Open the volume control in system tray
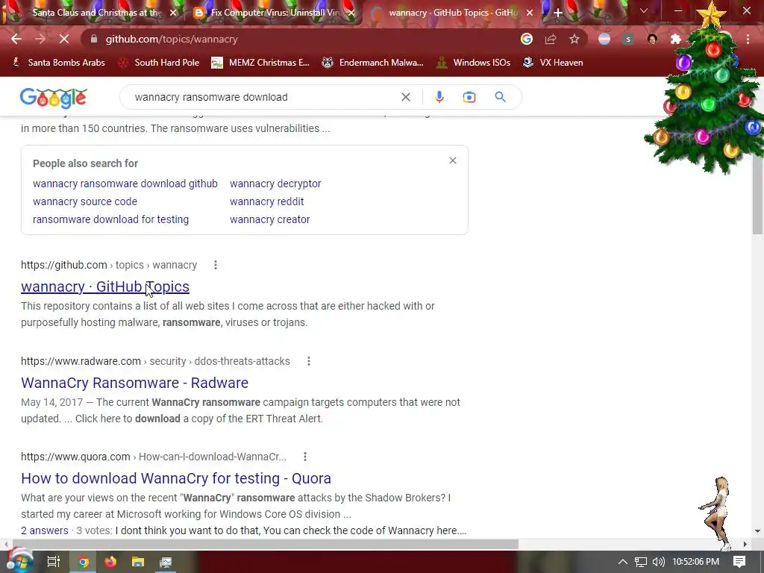Screen dimensions: 764x573 tap(658, 562)
